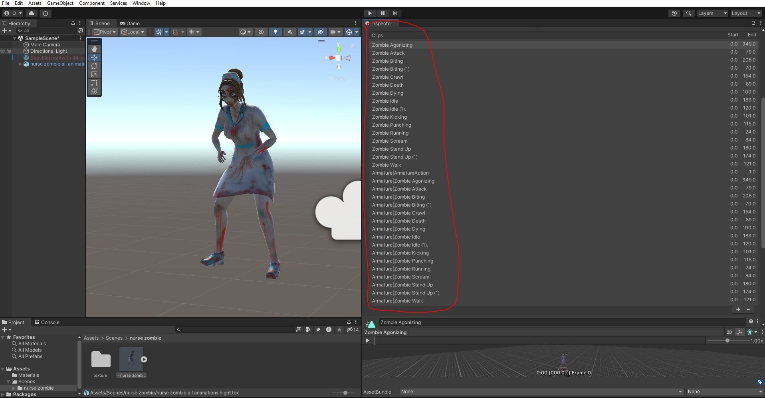This screenshot has width=765, height=398.
Task: Open the cloud services icon in top toolbar
Action: point(32,13)
